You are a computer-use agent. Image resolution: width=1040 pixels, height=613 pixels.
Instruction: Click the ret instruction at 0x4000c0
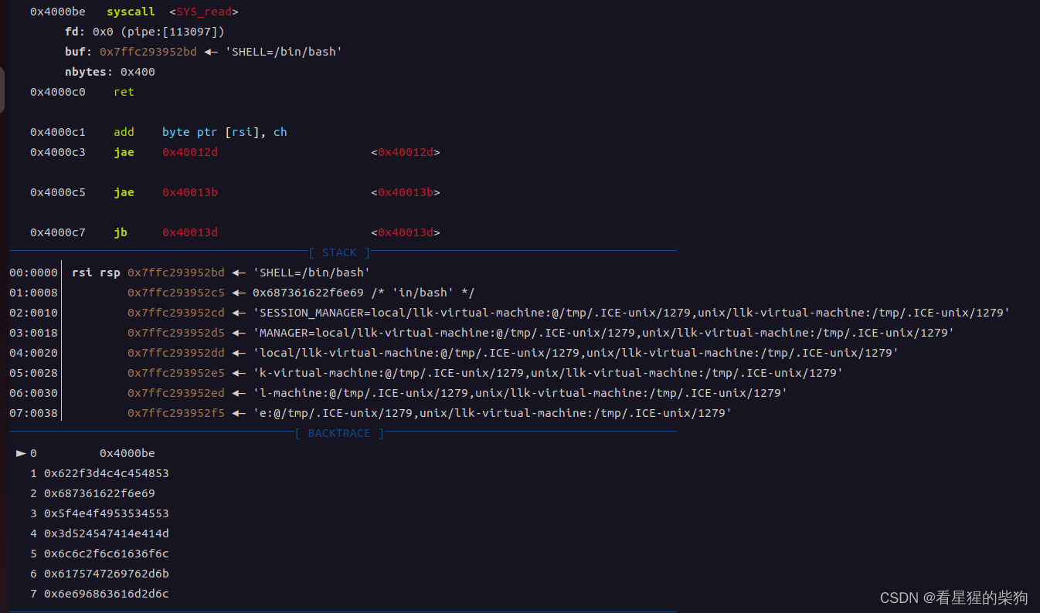124,91
